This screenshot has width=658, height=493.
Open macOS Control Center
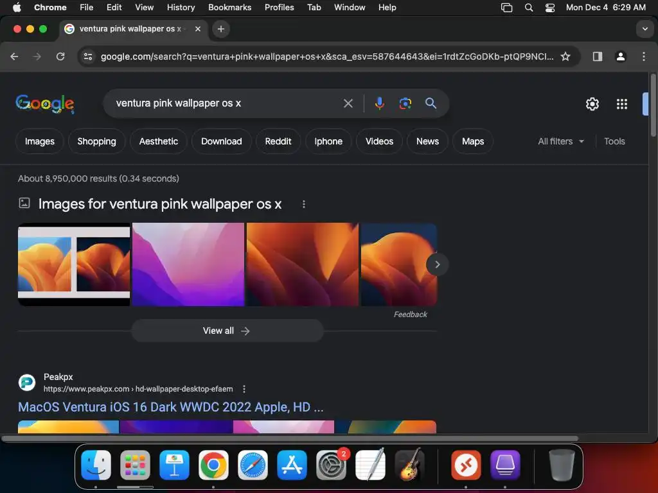(x=550, y=8)
